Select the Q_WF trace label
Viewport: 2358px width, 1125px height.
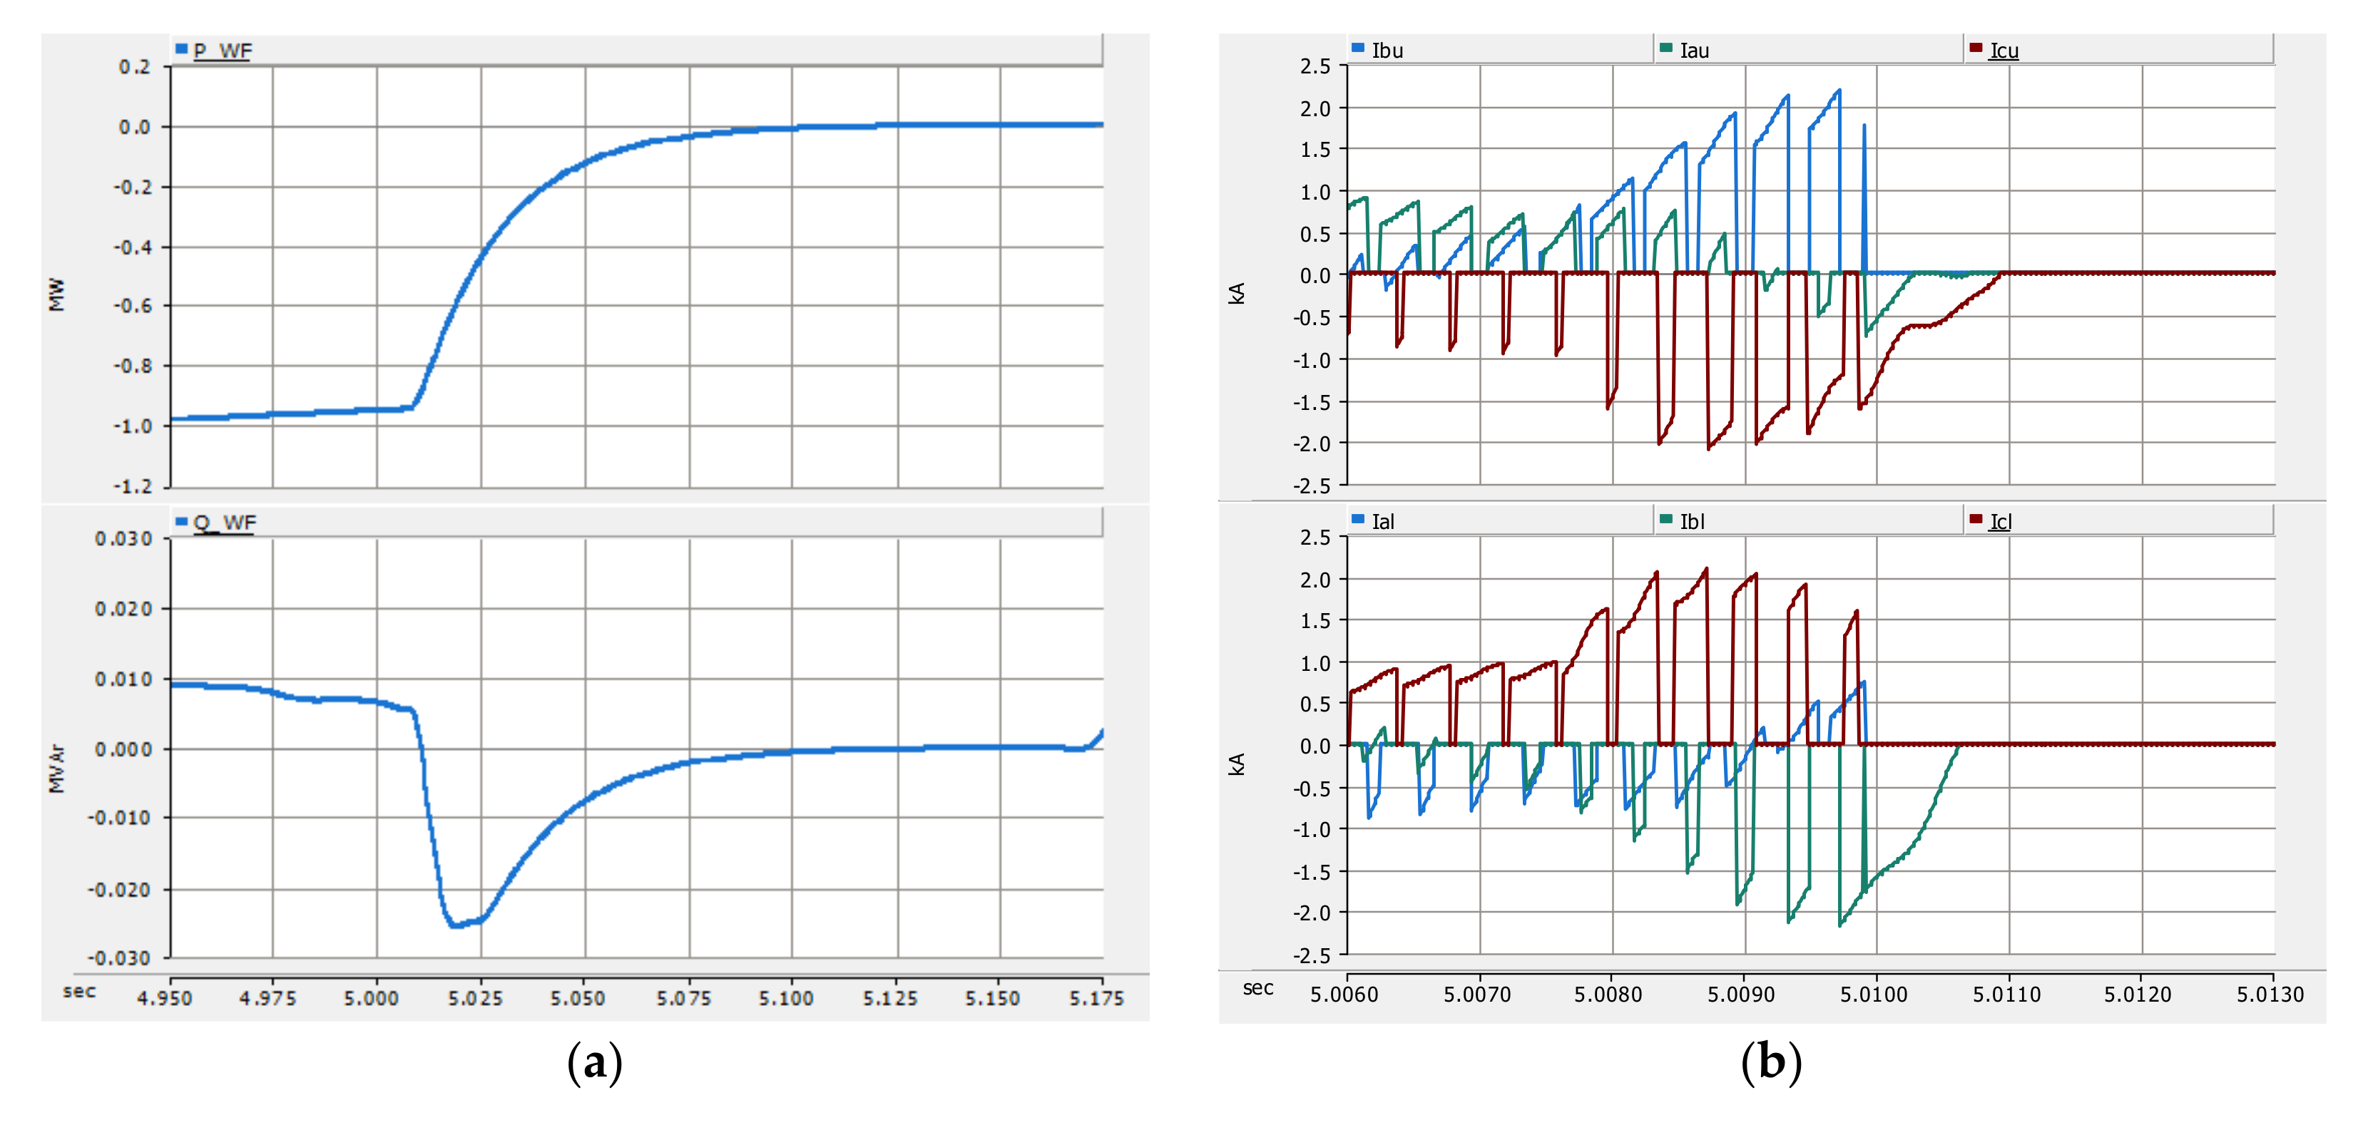[224, 523]
